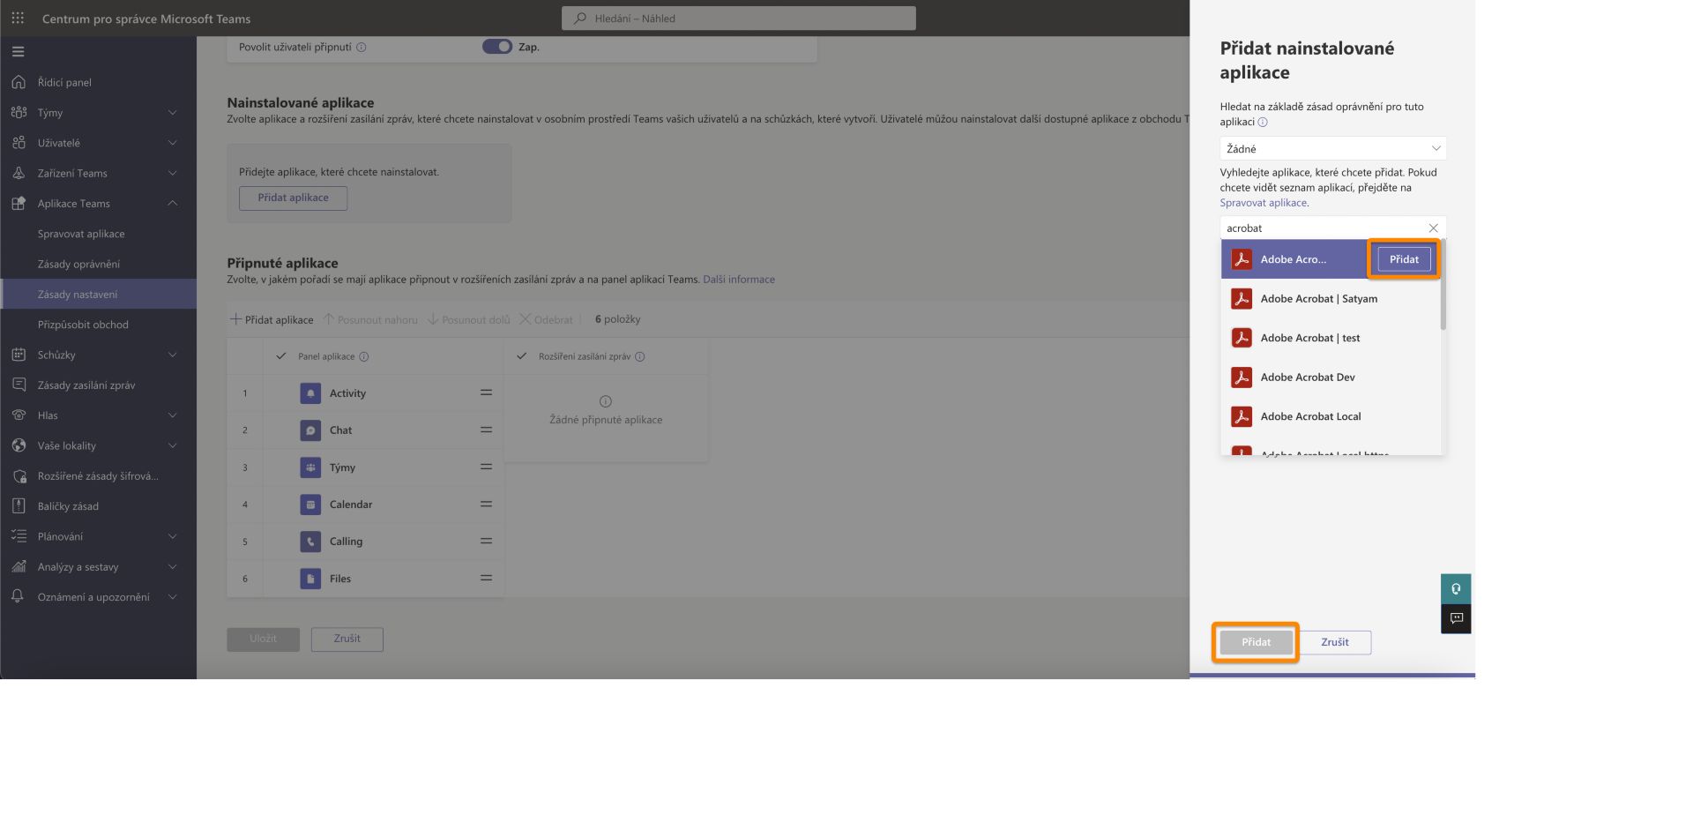This screenshot has height=815, width=1693.
Task: Expand the Uživatelé sidebar section
Action: point(173,142)
